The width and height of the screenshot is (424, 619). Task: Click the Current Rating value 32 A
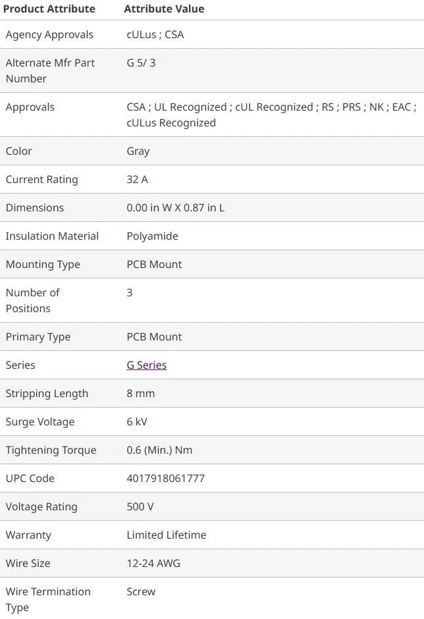click(137, 179)
